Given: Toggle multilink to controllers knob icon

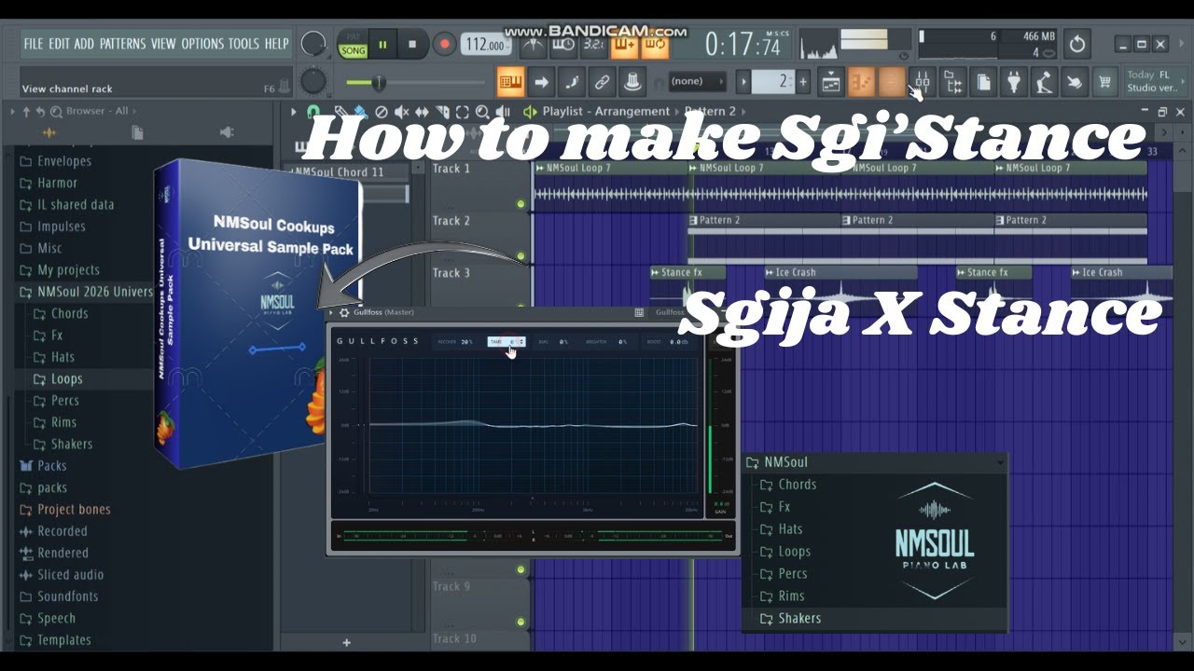Looking at the screenshot, I should 633,81.
